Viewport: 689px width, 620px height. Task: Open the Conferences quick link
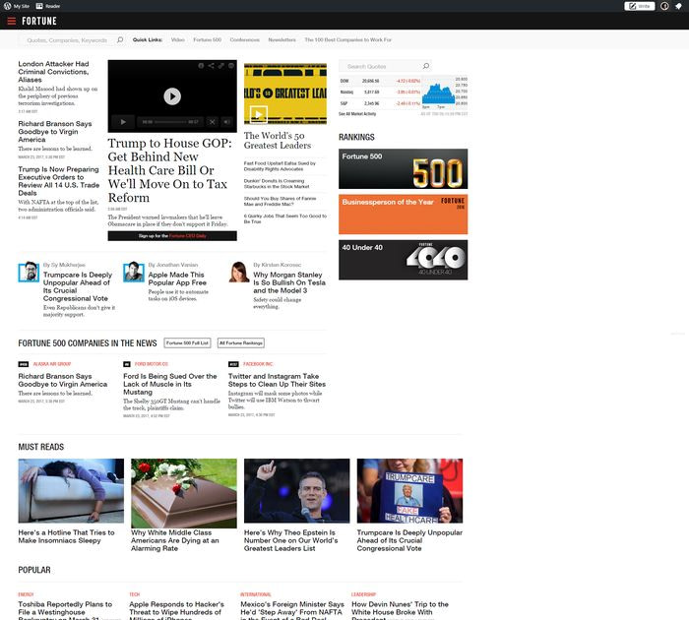(x=244, y=40)
